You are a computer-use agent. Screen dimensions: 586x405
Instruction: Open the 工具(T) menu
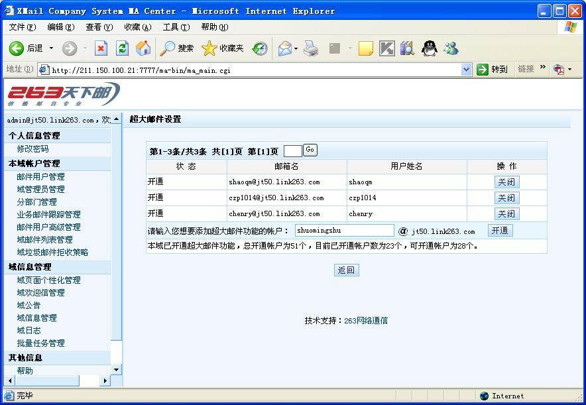(176, 27)
